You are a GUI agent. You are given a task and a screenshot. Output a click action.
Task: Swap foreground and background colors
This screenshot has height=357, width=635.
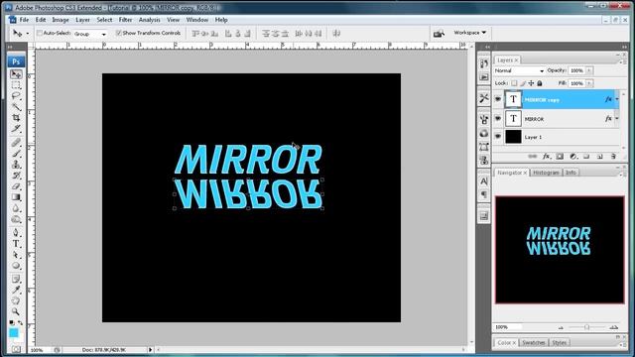point(20,322)
